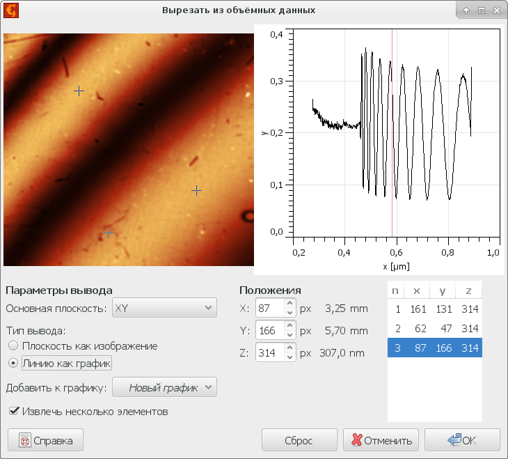Decrease Y position with down arrow
508x459 pixels.
coord(289,335)
